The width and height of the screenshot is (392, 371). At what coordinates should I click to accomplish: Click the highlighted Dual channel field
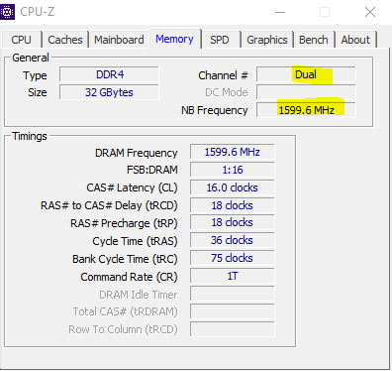[x=306, y=74]
